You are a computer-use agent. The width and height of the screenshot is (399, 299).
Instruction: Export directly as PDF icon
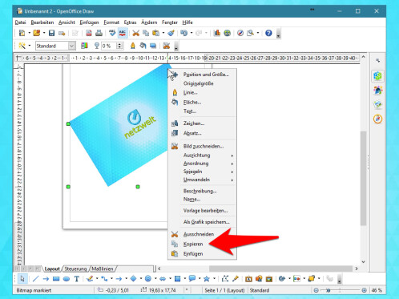tap(89, 33)
